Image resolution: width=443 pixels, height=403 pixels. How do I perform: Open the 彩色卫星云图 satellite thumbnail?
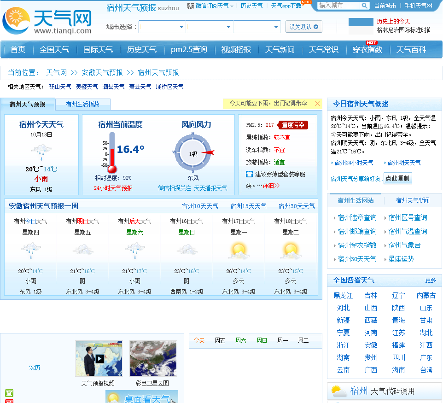tap(153, 358)
